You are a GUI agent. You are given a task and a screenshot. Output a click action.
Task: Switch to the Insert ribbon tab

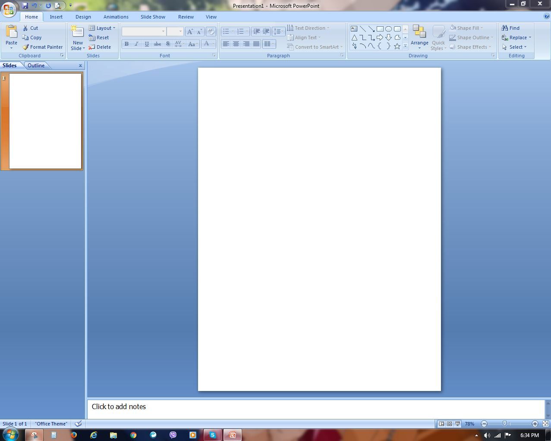(x=56, y=17)
